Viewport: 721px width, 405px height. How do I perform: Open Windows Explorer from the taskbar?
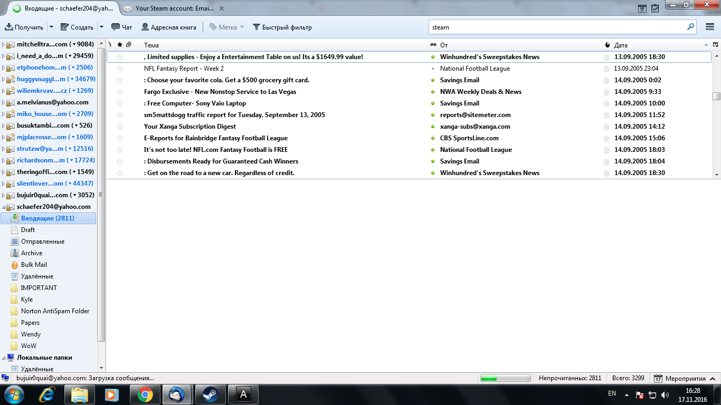[80, 394]
